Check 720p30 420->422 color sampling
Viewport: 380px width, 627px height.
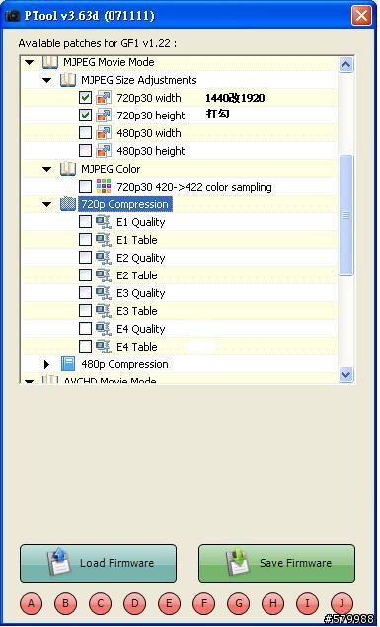pyautogui.click(x=85, y=187)
